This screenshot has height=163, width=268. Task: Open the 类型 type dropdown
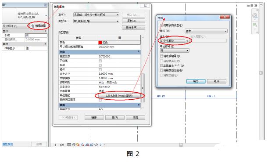click(96, 21)
